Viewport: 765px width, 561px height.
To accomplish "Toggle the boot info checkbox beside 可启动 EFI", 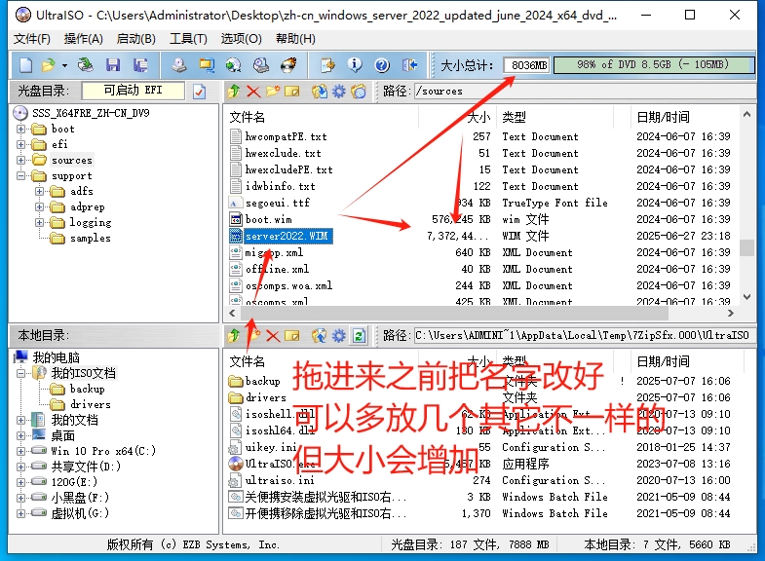I will 199,92.
